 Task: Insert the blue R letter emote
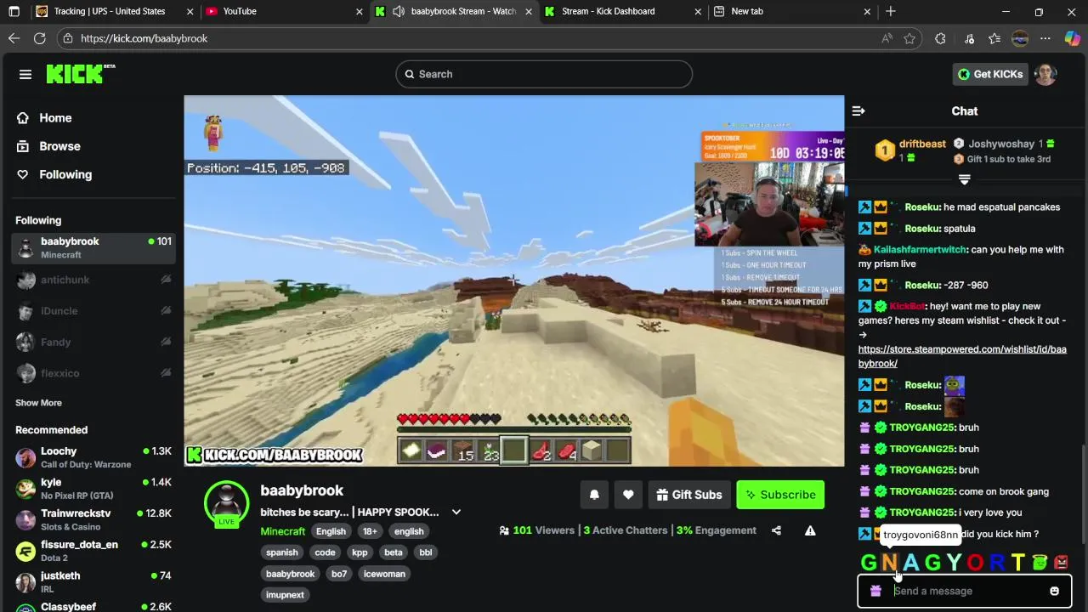click(996, 562)
